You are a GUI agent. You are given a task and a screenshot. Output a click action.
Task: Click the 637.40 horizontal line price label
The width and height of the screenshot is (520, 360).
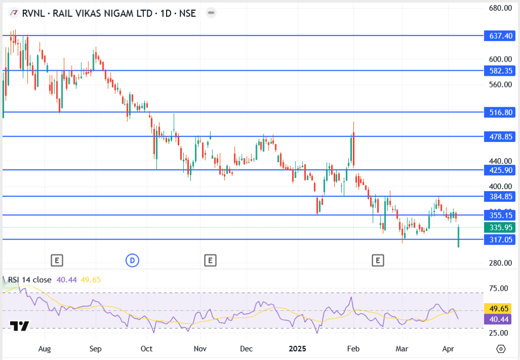coord(500,36)
